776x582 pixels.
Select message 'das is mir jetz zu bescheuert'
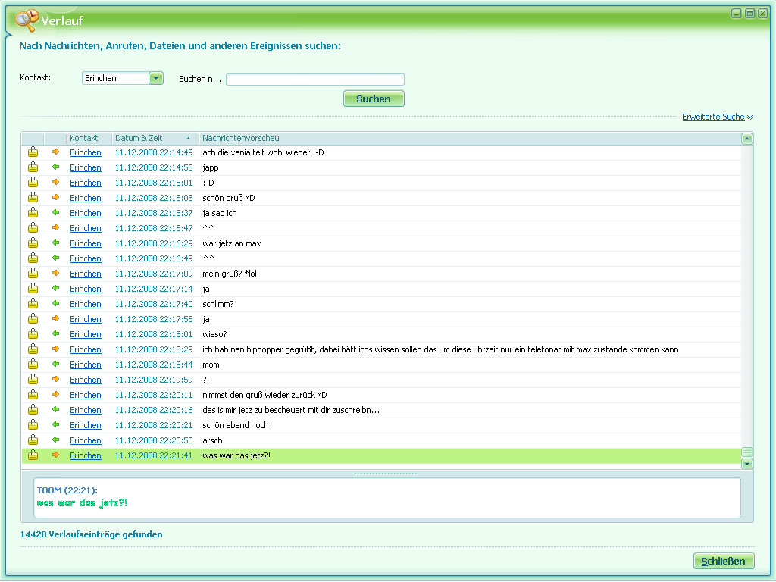coord(291,410)
